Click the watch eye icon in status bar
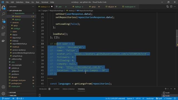The height and width of the screenshot is (100, 178). pyautogui.click(x=13, y=98)
